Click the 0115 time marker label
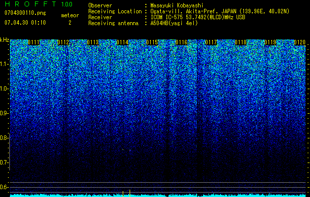Viewport: 310px width, 197px height. 152,42
